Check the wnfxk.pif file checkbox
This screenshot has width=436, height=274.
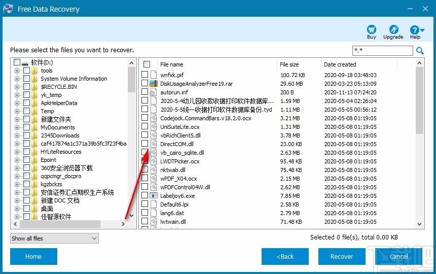tap(144, 74)
